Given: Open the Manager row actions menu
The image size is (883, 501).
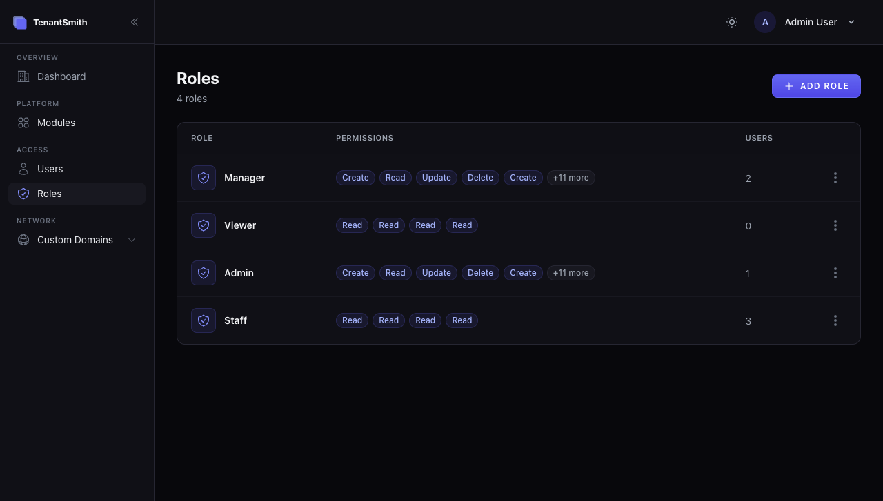Looking at the screenshot, I should pos(835,178).
